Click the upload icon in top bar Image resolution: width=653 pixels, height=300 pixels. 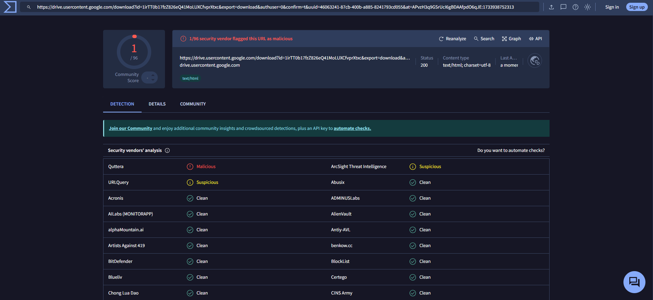point(551,7)
